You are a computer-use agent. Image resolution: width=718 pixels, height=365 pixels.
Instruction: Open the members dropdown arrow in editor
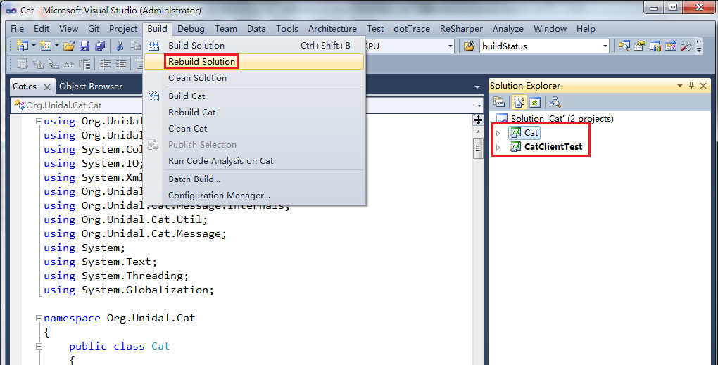(x=479, y=105)
